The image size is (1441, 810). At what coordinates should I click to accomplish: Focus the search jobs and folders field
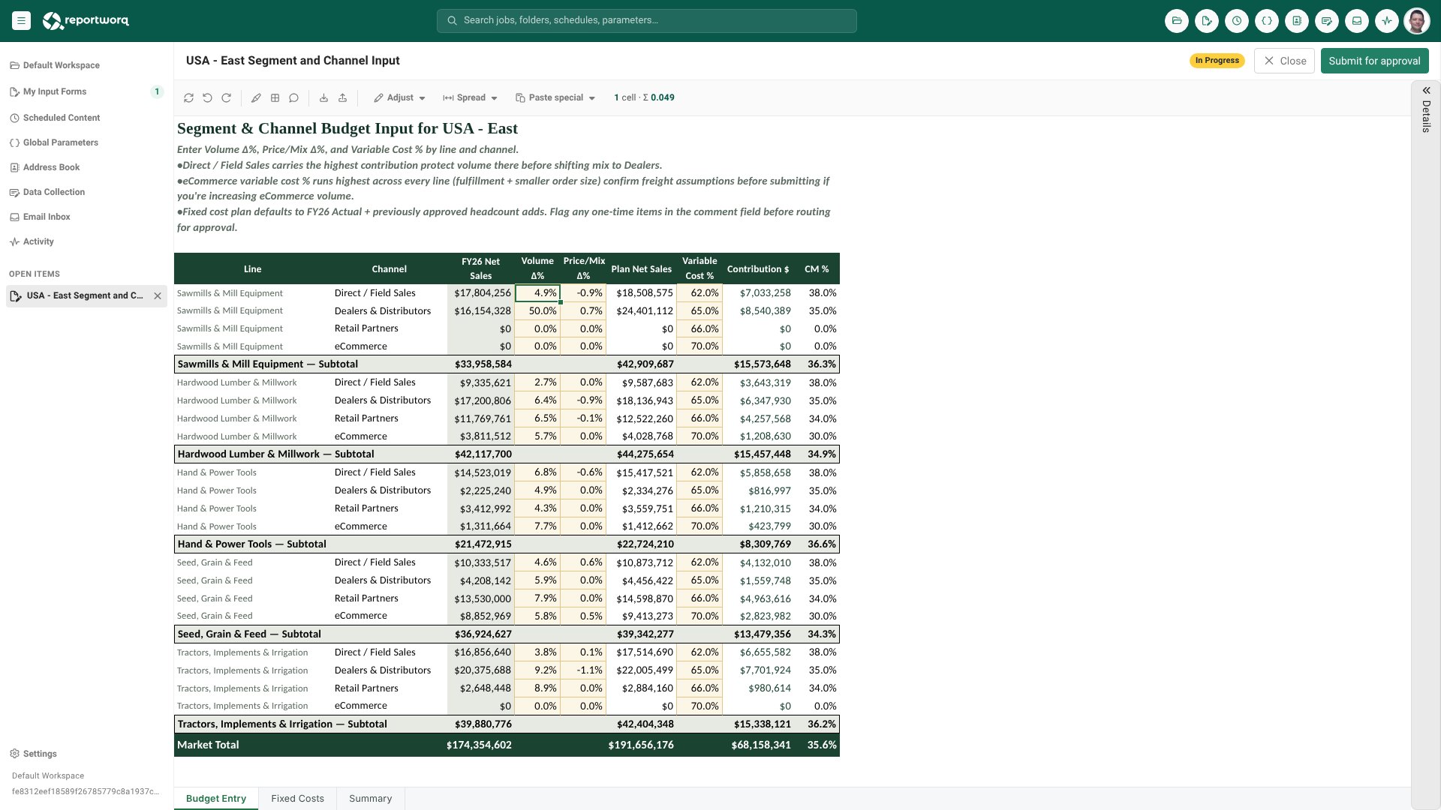(647, 21)
